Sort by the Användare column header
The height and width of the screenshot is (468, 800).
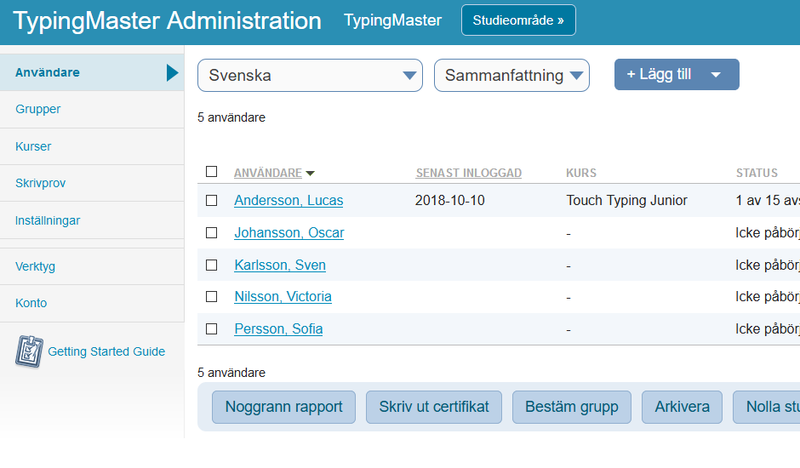click(268, 173)
